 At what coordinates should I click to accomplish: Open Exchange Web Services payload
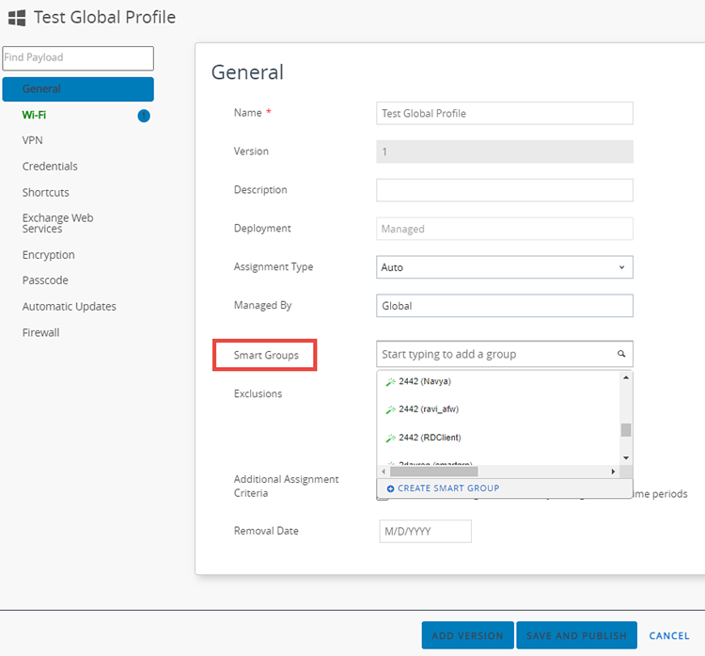point(58,223)
